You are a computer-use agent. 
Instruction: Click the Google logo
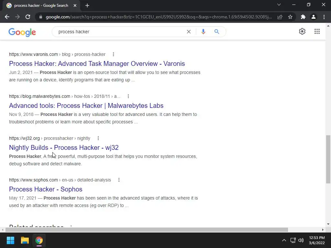point(22,32)
